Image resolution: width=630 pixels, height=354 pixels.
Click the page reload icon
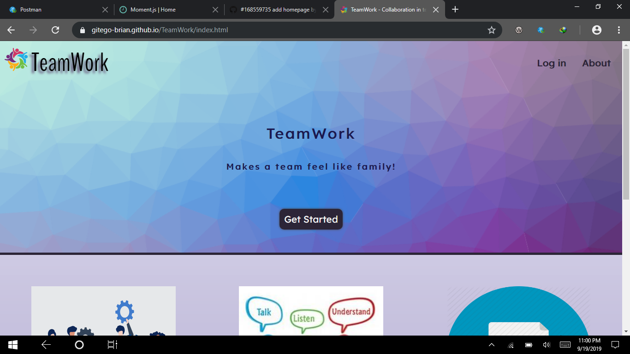click(55, 30)
